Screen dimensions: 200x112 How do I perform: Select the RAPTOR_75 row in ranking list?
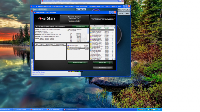102,43
